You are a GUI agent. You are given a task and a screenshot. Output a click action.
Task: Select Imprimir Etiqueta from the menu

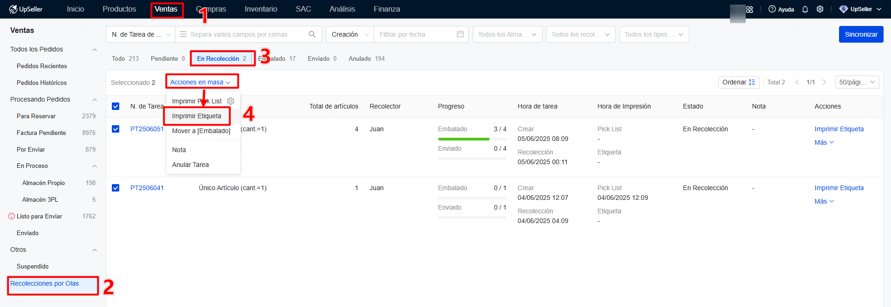[197, 116]
